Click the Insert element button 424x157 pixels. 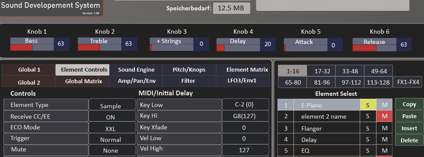(x=409, y=128)
